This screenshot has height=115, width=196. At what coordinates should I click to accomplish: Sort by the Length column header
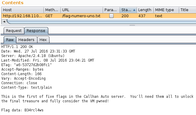[145, 10]
